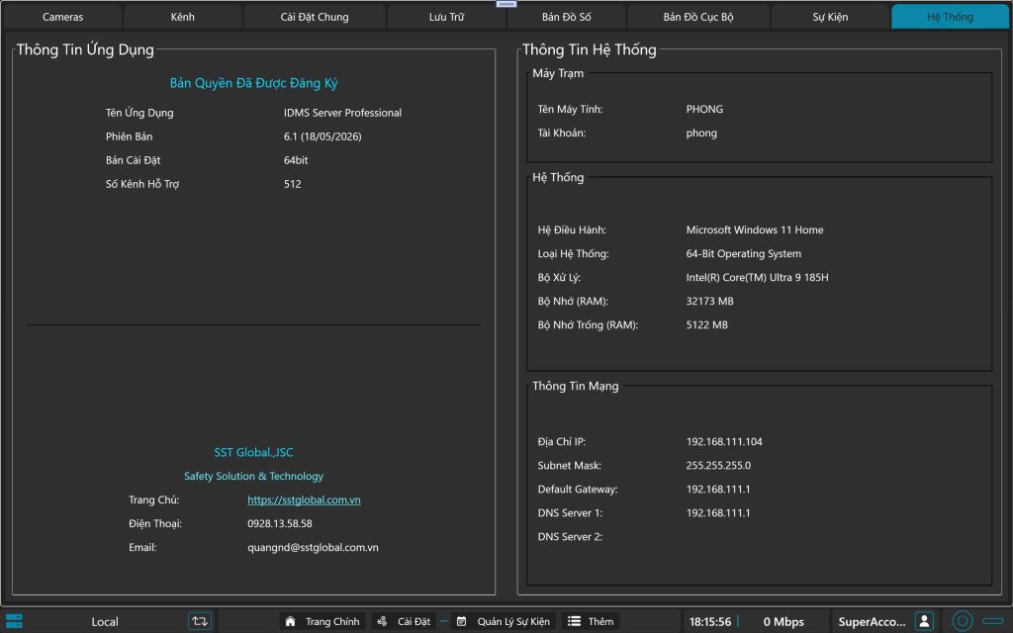The image size is (1013, 633).
Task: Open Cài Đặt via its gear icon
Action: pyautogui.click(x=382, y=621)
